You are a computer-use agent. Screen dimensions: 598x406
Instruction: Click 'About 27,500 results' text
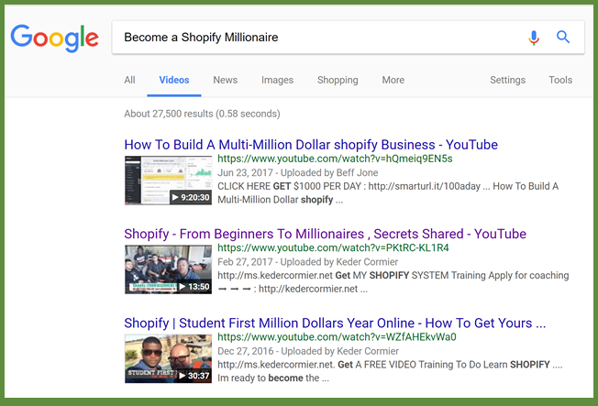tap(202, 114)
